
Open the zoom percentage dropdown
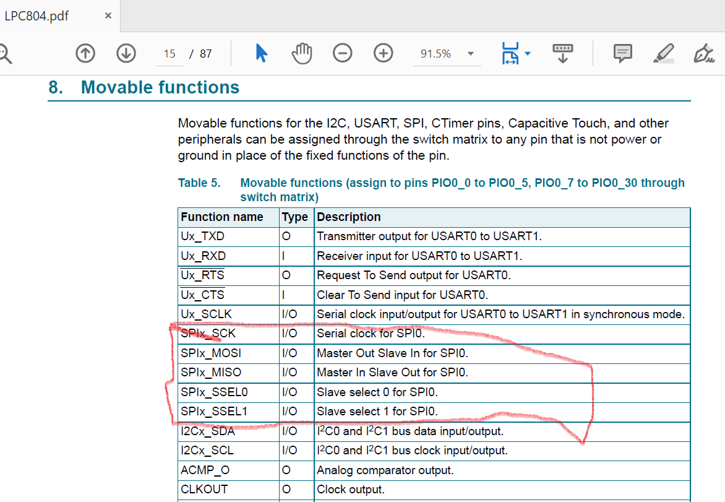447,53
